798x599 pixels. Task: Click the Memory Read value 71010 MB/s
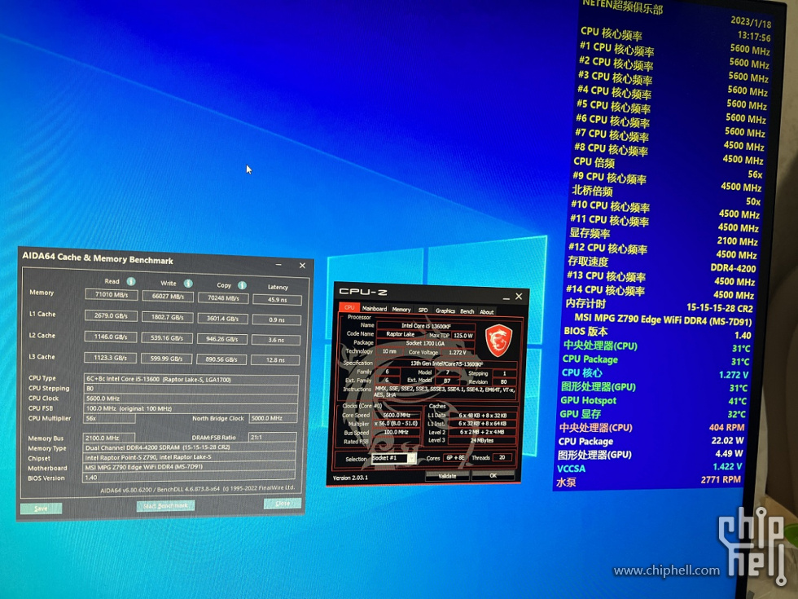coord(112,294)
